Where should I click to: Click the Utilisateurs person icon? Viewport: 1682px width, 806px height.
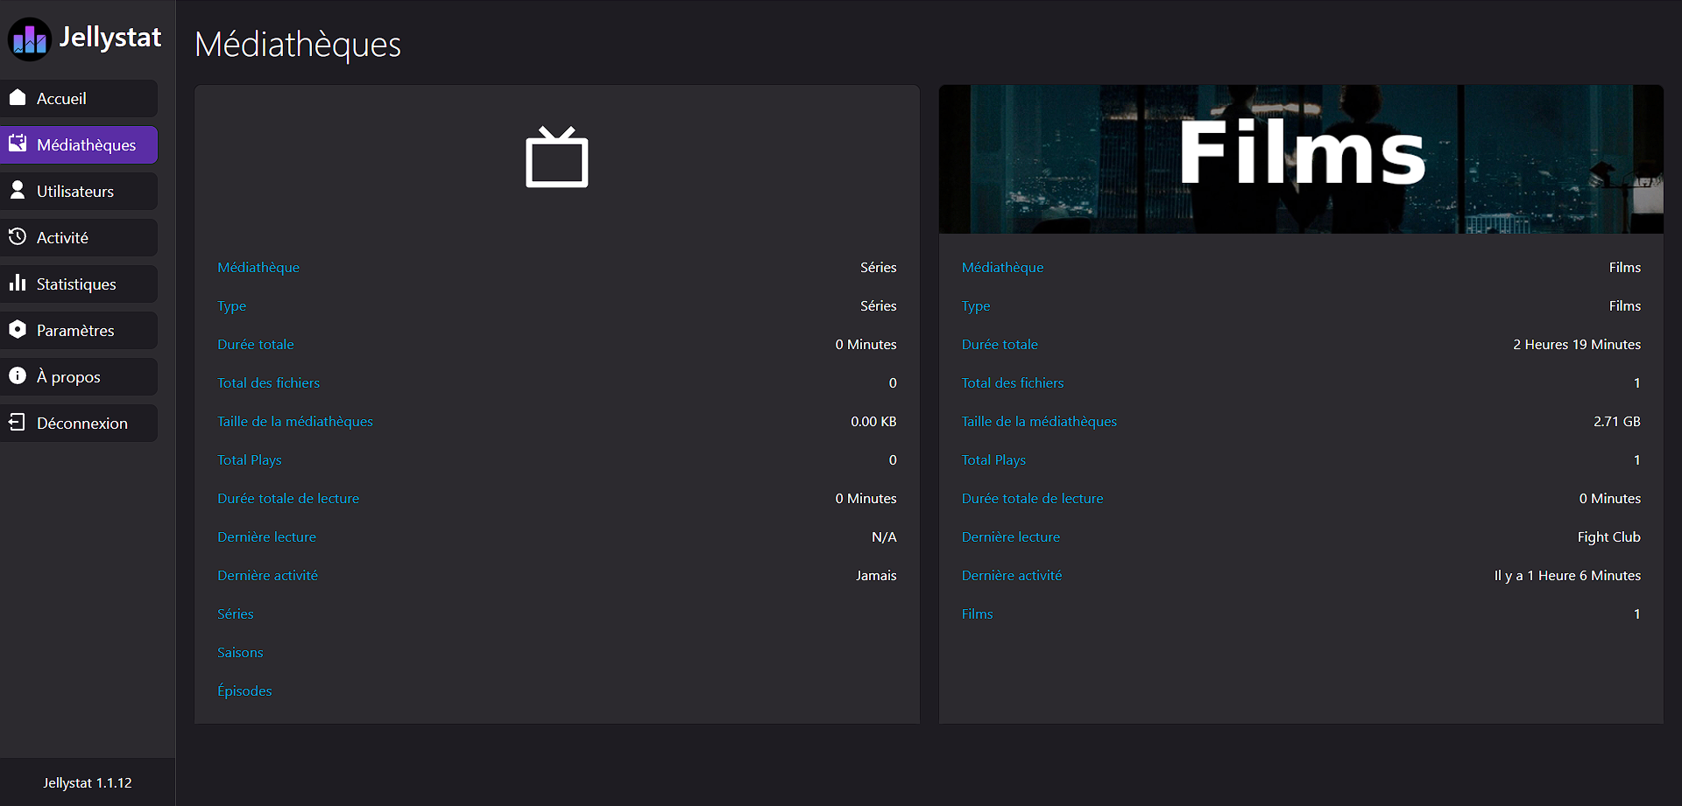tap(18, 190)
